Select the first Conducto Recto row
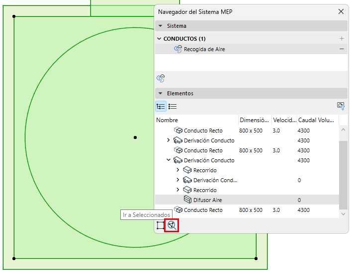This screenshot has height=273, width=350. tap(247, 131)
